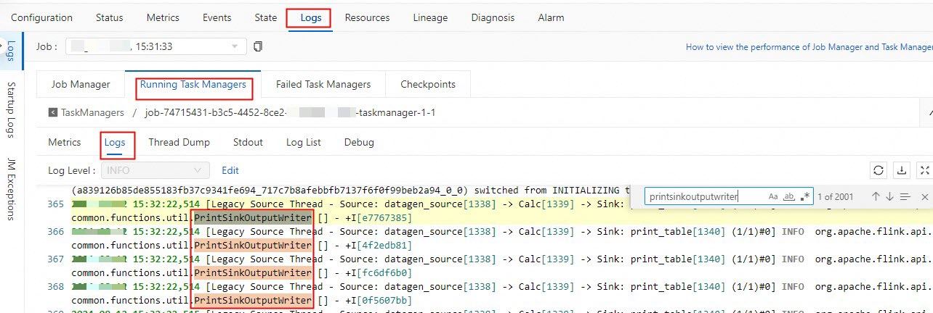Open the Log List sub-tab
The height and width of the screenshot is (313, 933).
coord(304,142)
